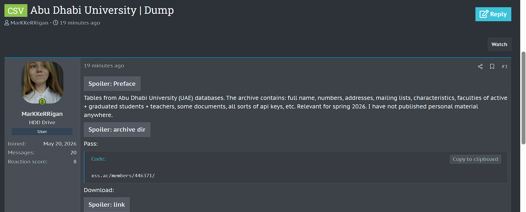Click the pencil icon in Reply button
The height and width of the screenshot is (212, 526).
[484, 14]
